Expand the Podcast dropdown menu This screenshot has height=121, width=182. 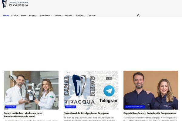81,15
